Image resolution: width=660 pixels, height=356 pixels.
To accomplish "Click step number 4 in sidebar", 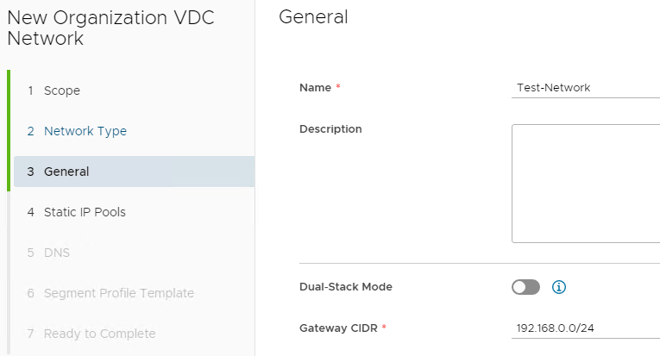I will pyautogui.click(x=31, y=212).
